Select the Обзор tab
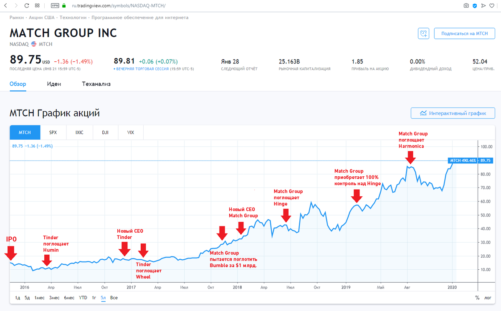The width and height of the screenshot is (501, 311). point(18,84)
